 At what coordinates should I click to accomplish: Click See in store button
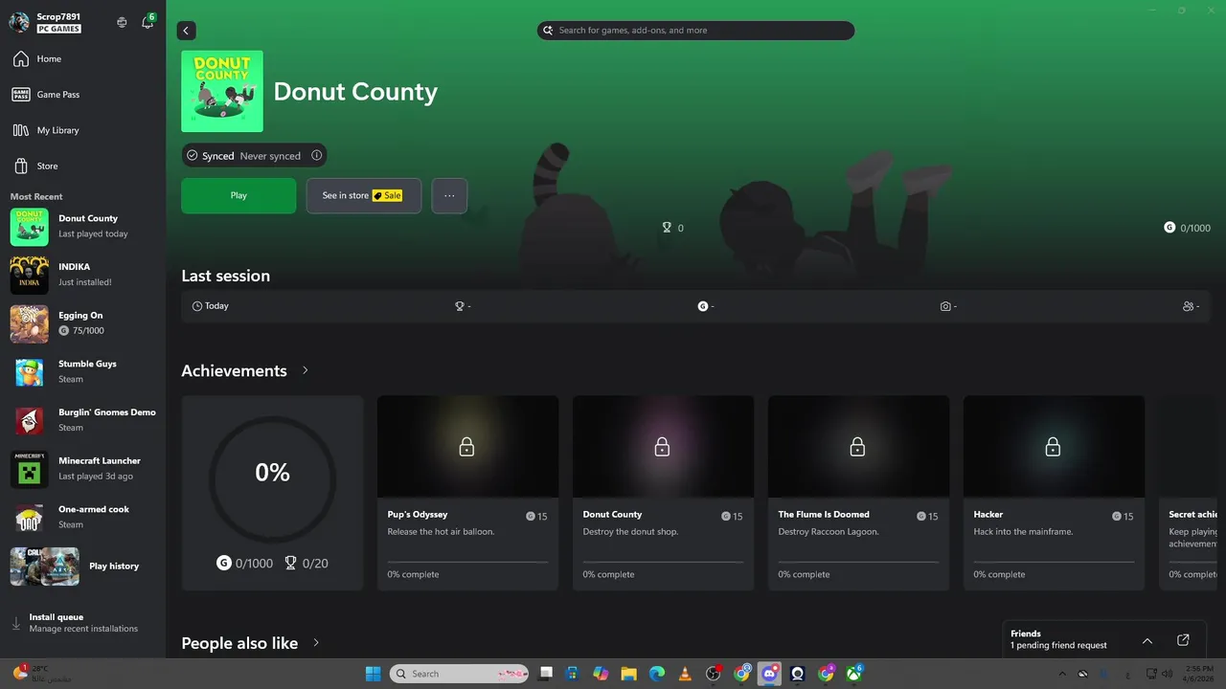click(x=364, y=195)
